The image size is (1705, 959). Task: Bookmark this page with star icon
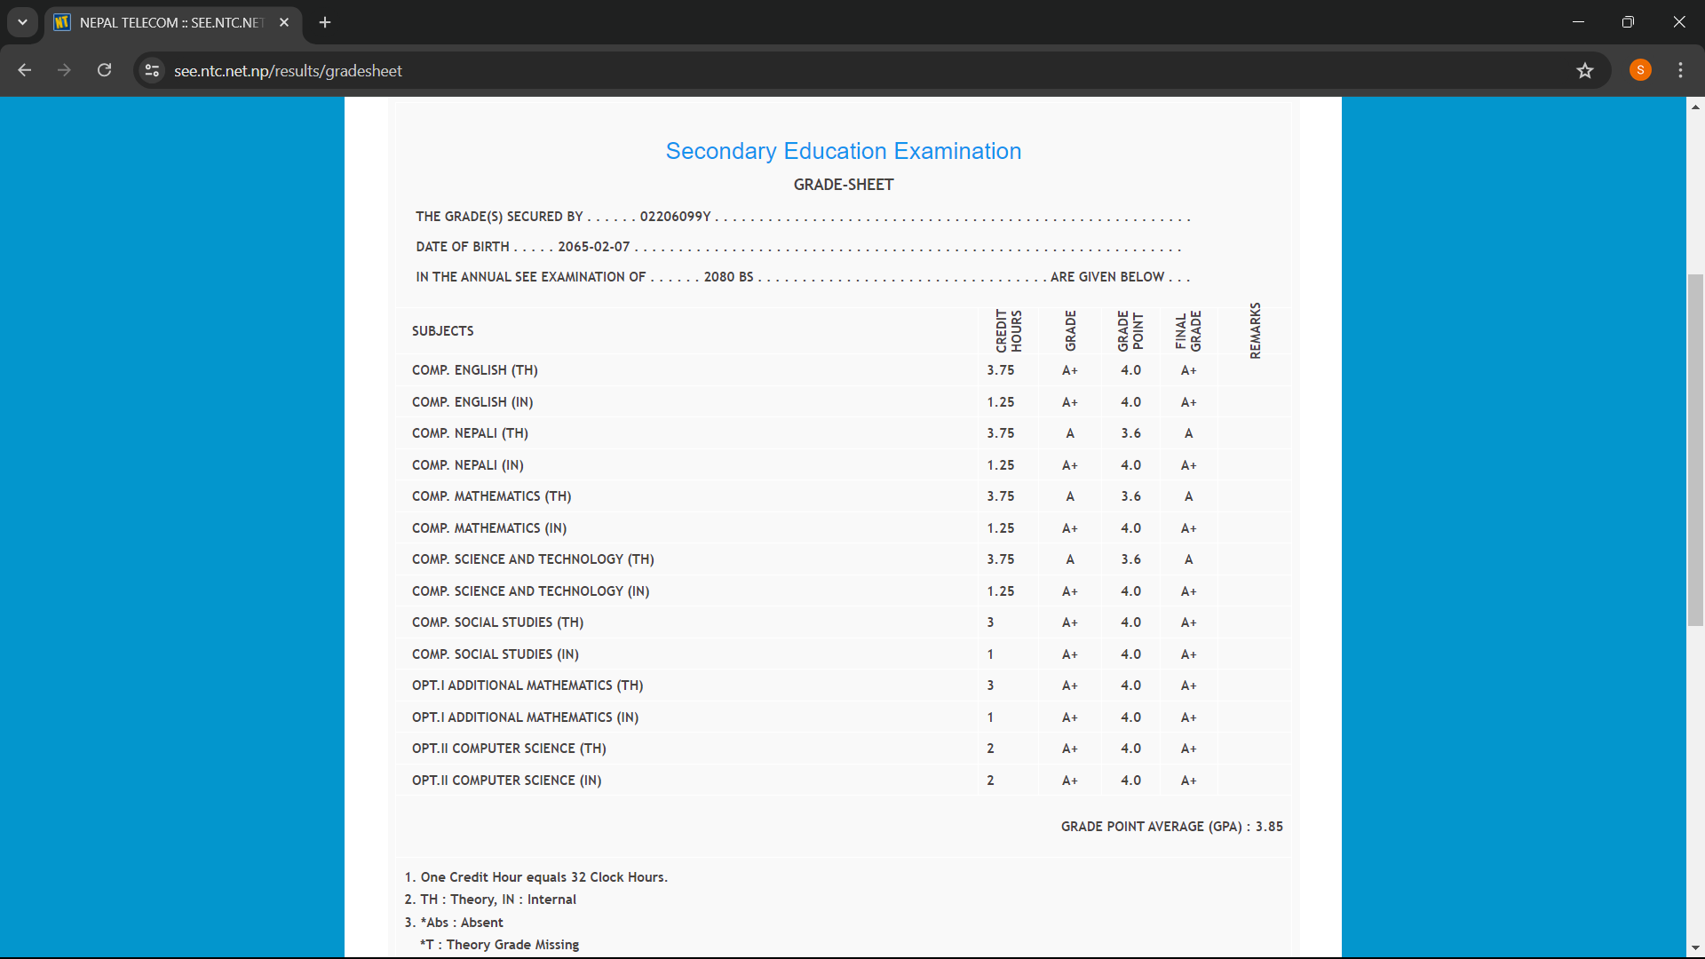tap(1585, 70)
